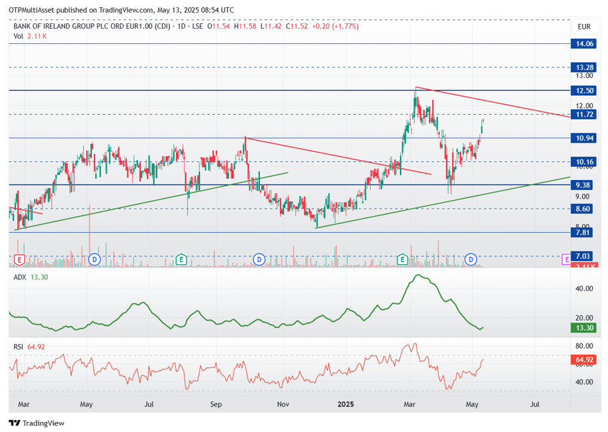Screen dimensions: 608x432
Task: Click the Nov label on the time axis
Action: (x=283, y=404)
